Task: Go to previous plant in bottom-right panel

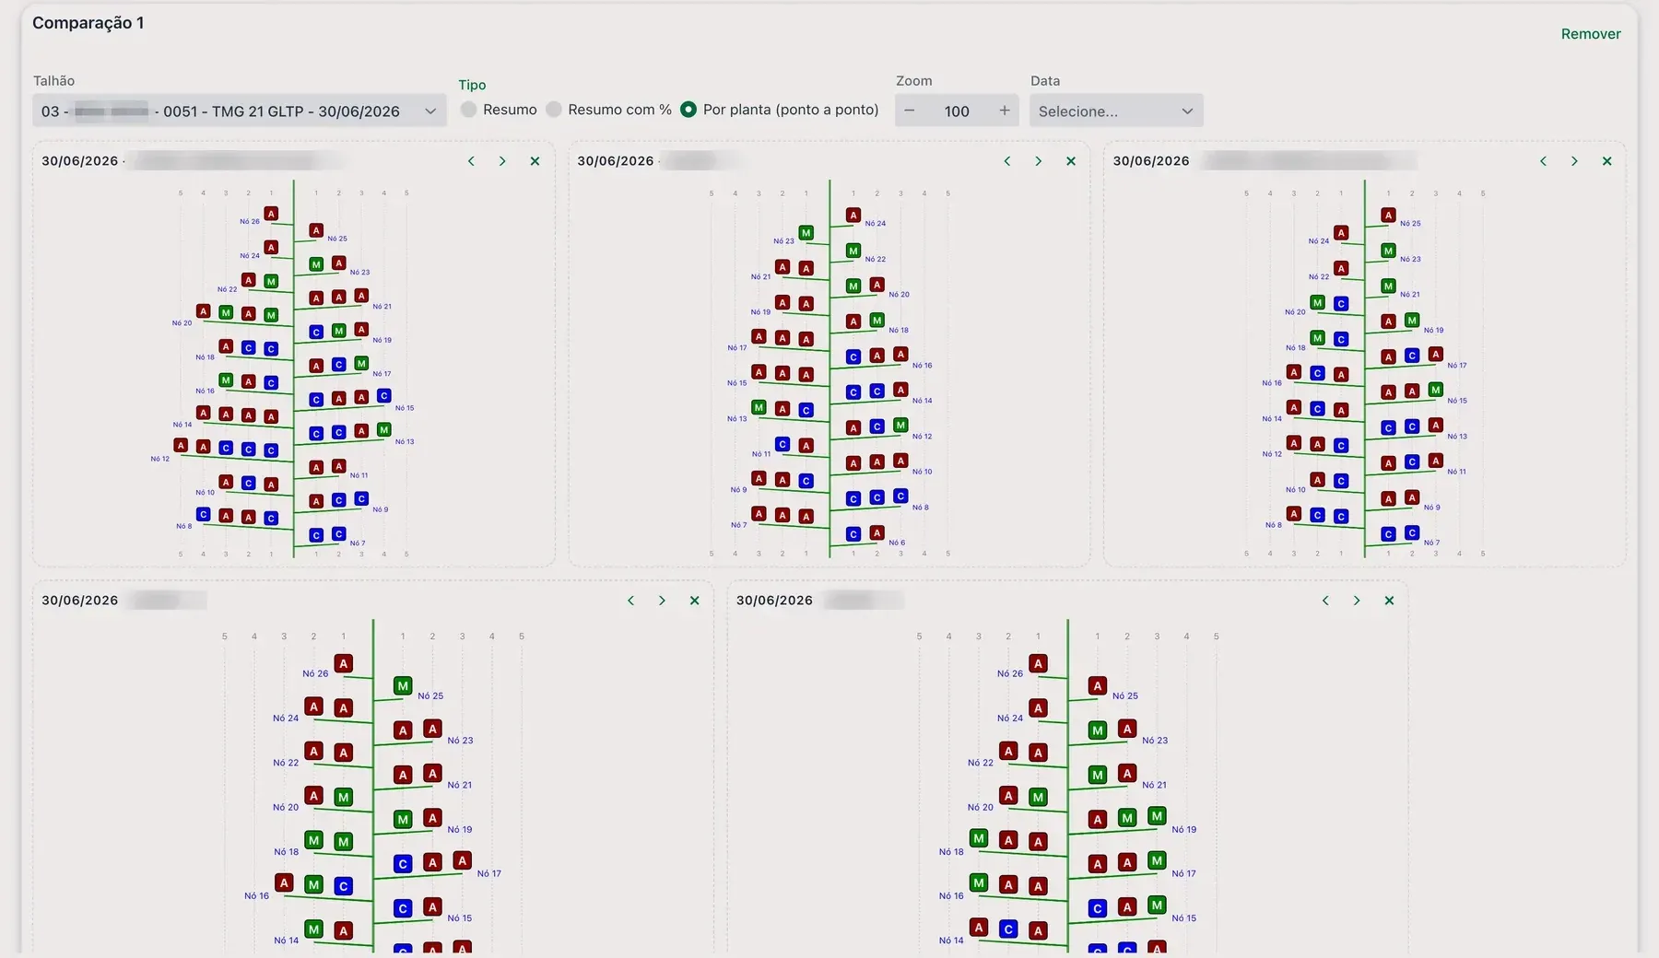Action: tap(1325, 601)
